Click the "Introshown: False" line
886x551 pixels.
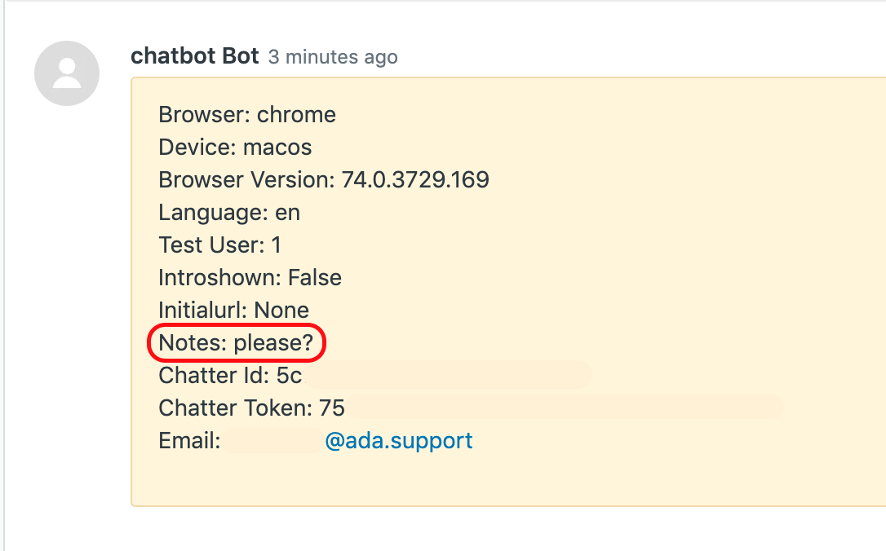click(x=250, y=278)
